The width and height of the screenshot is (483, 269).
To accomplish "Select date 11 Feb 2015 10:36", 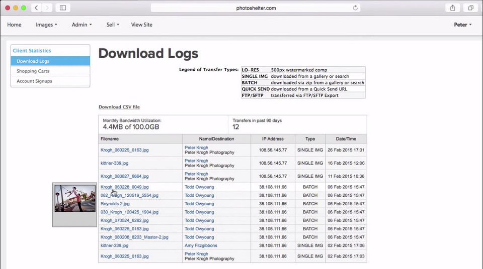I will (346, 177).
